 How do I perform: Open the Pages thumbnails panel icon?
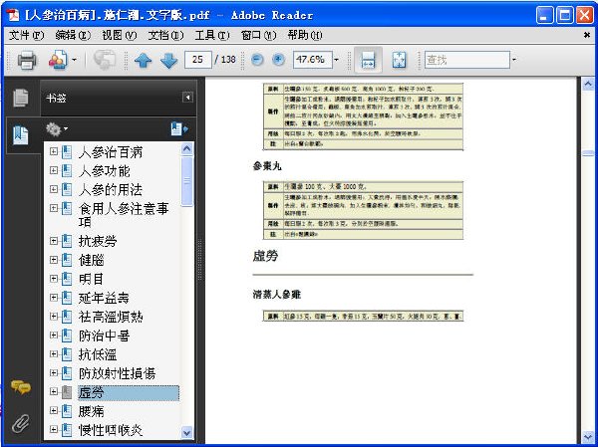click(21, 98)
